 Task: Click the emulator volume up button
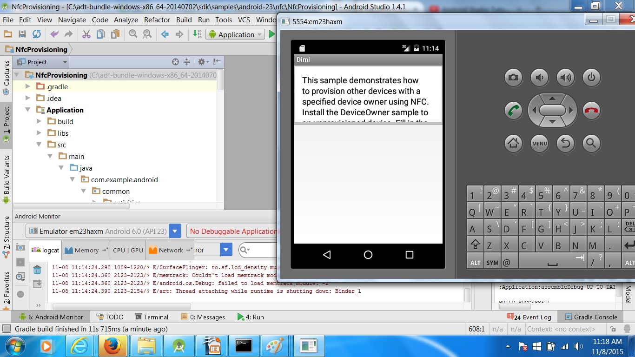click(x=566, y=77)
